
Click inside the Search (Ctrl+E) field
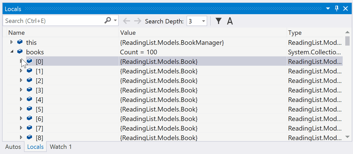click(52, 21)
